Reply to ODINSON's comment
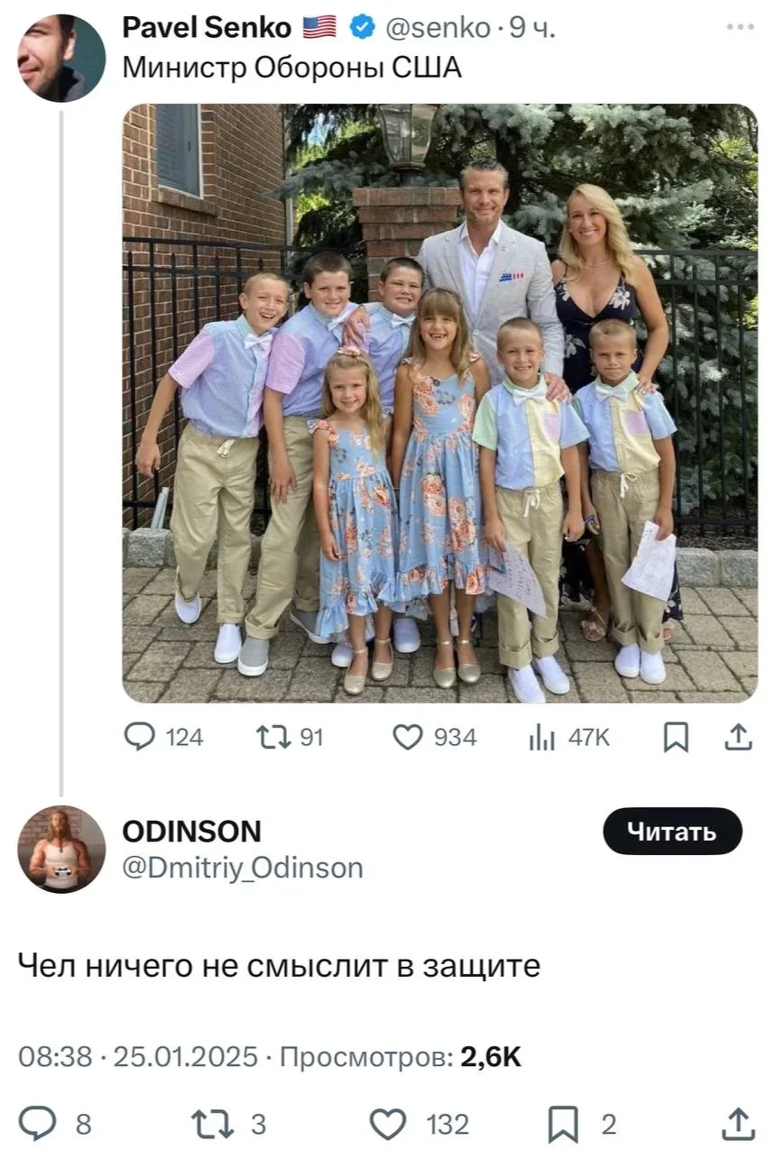Screen dimensions: 776x1150 tap(39, 1123)
